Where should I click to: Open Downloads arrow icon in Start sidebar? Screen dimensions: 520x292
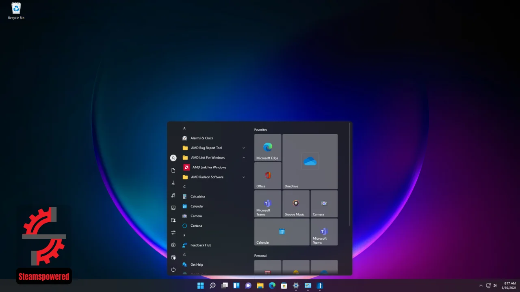coord(173,183)
